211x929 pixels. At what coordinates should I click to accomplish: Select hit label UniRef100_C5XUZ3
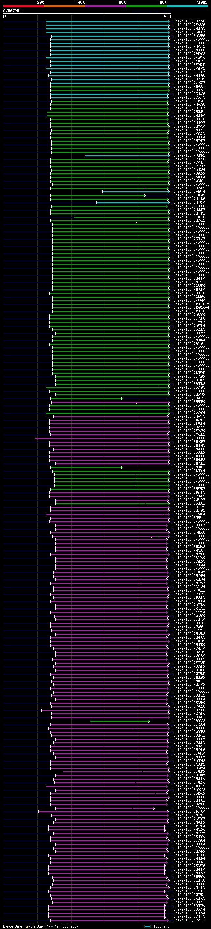pos(189,61)
